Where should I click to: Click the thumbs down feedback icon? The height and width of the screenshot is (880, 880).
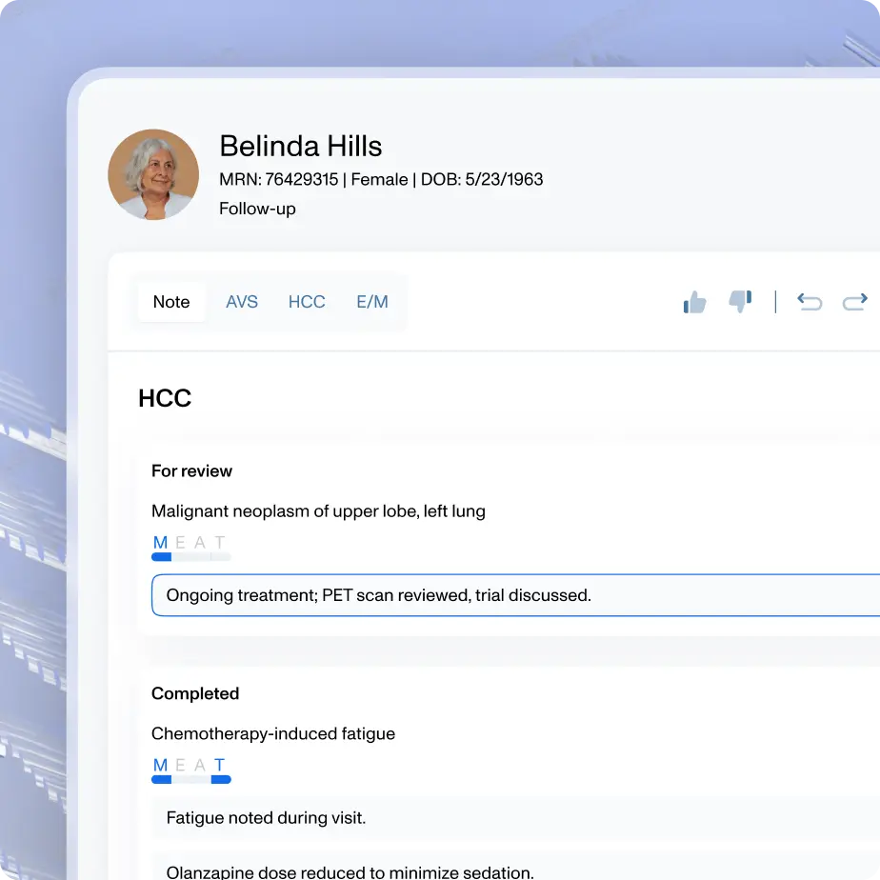(x=740, y=301)
